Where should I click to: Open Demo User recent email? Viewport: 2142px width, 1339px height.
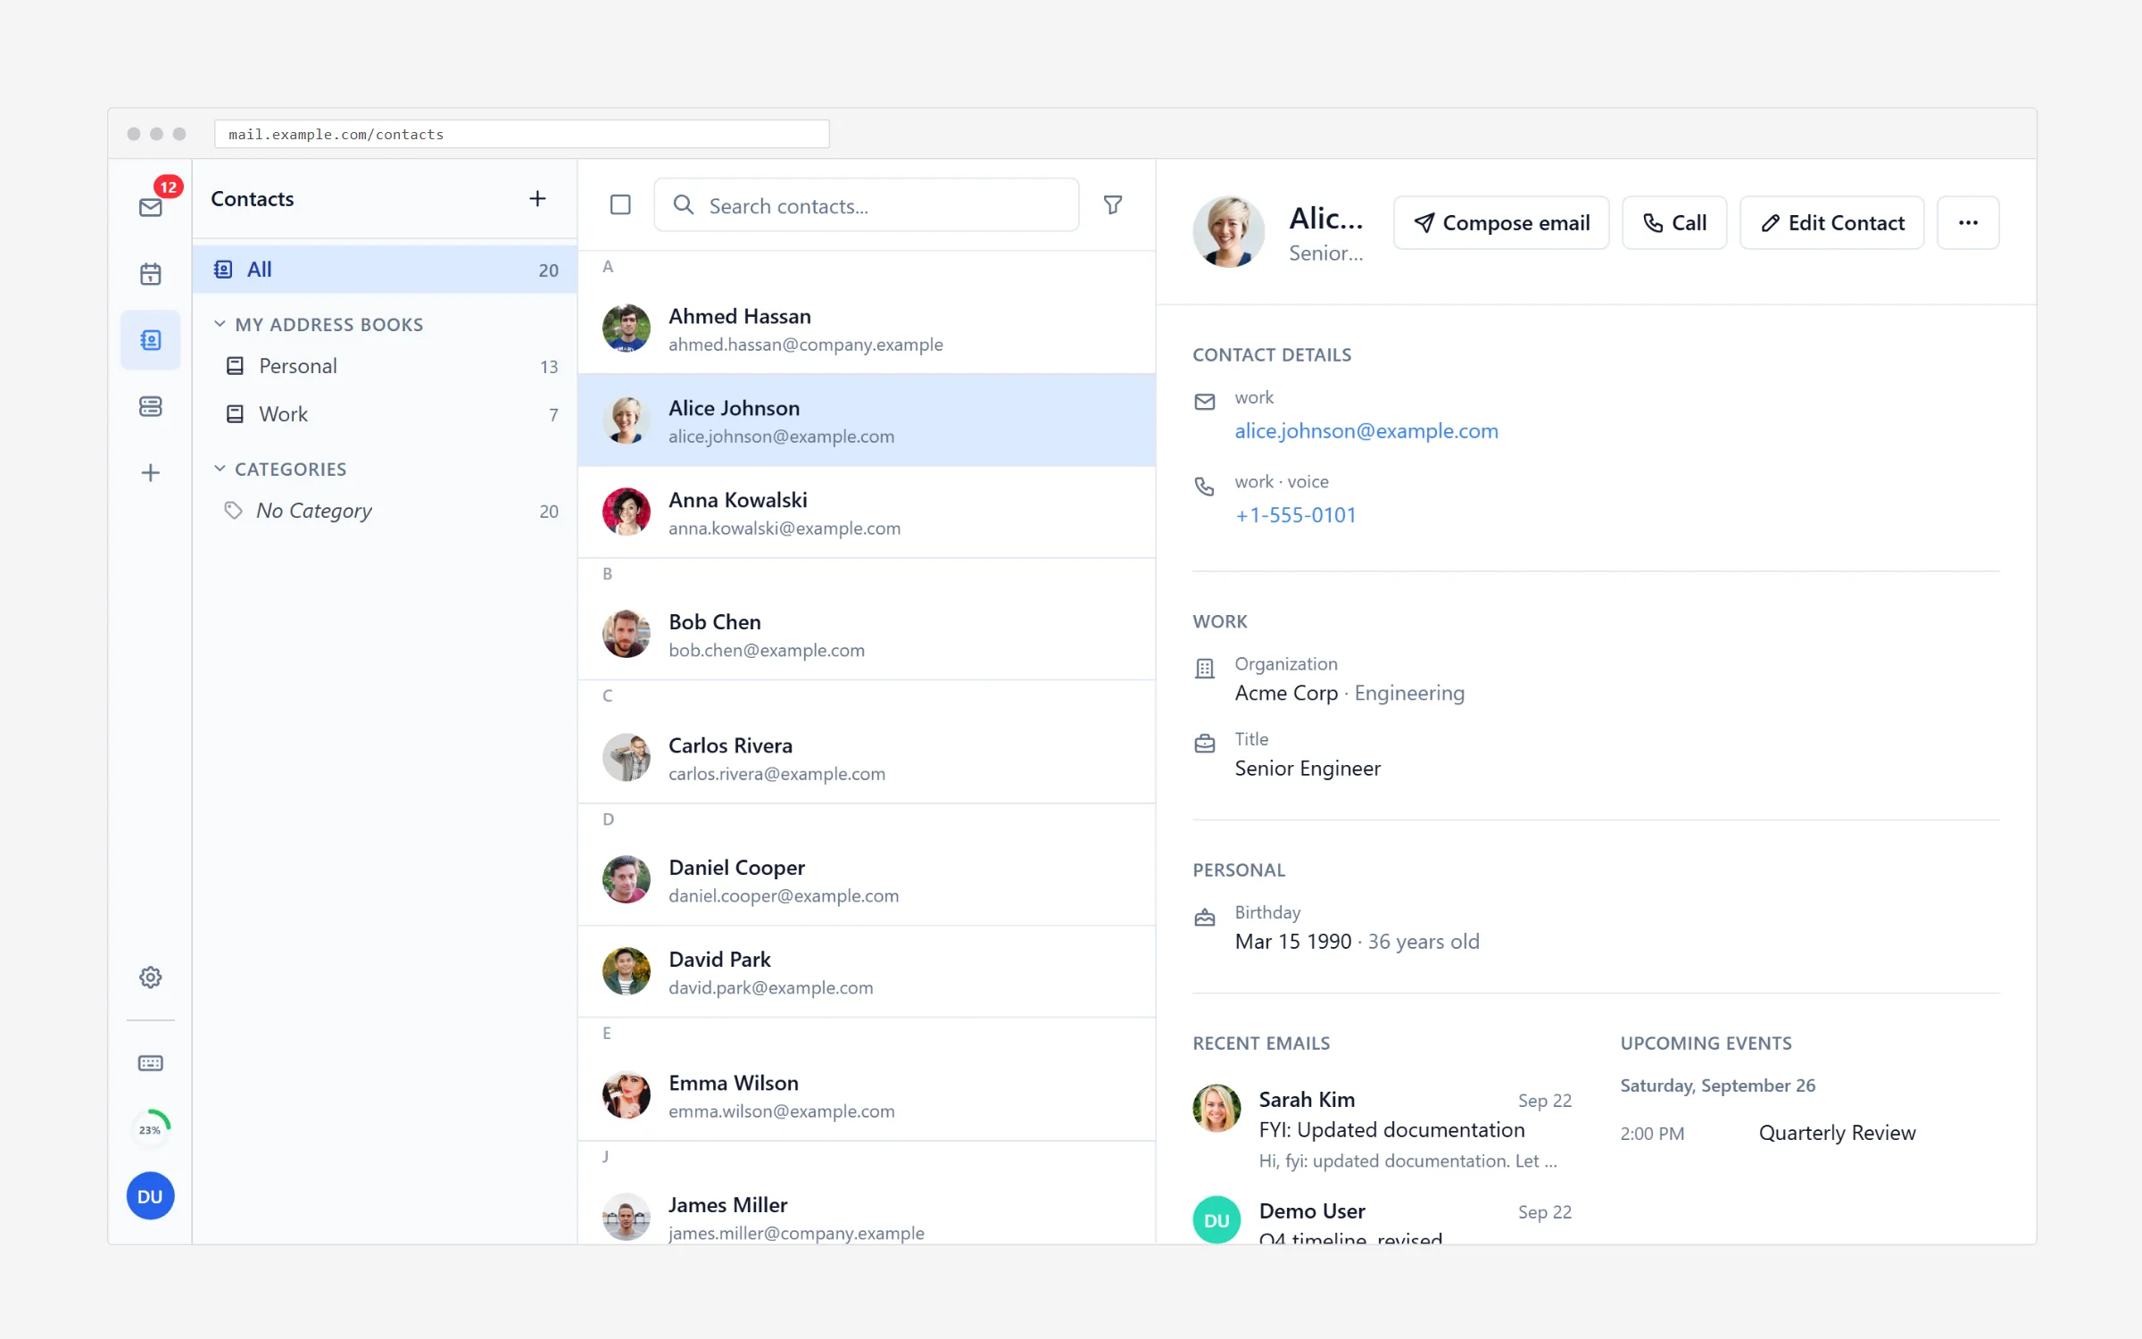pyautogui.click(x=1382, y=1219)
